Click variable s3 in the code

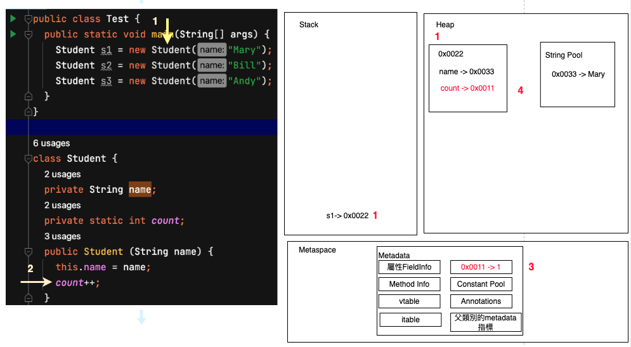[107, 81]
